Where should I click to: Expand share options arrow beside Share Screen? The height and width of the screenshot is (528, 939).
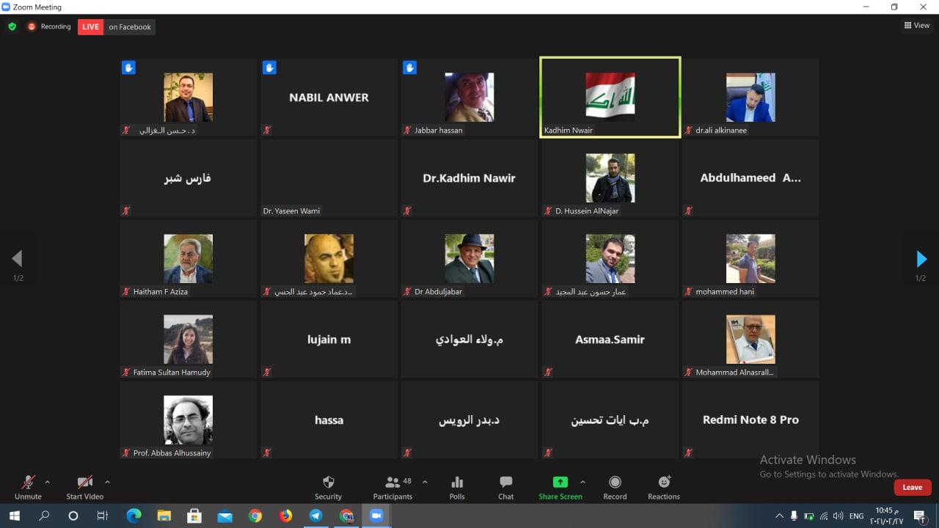[x=583, y=483]
